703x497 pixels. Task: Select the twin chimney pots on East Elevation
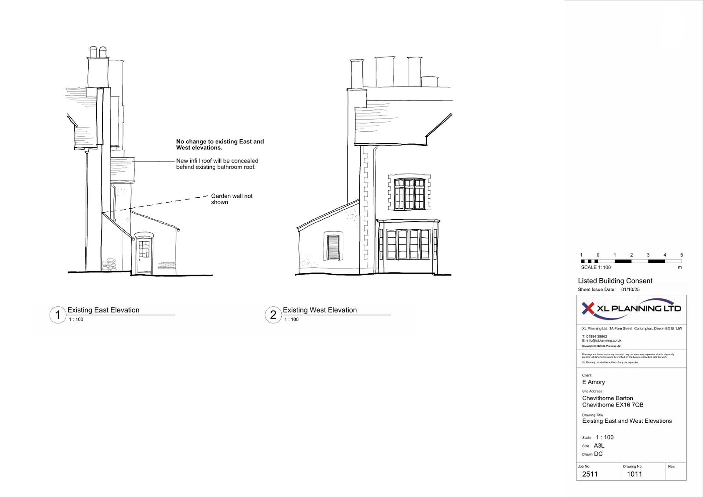pyautogui.click(x=98, y=52)
